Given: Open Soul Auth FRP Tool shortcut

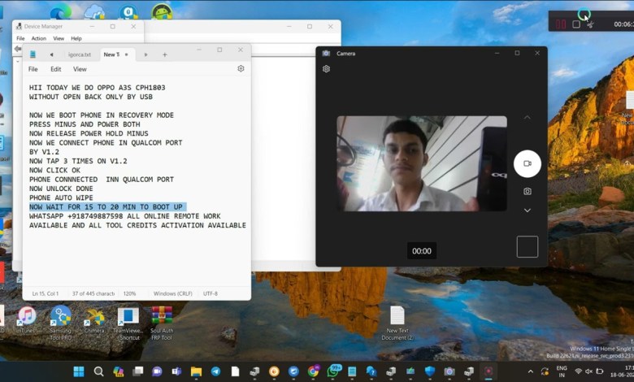Looking at the screenshot, I should tap(162, 319).
